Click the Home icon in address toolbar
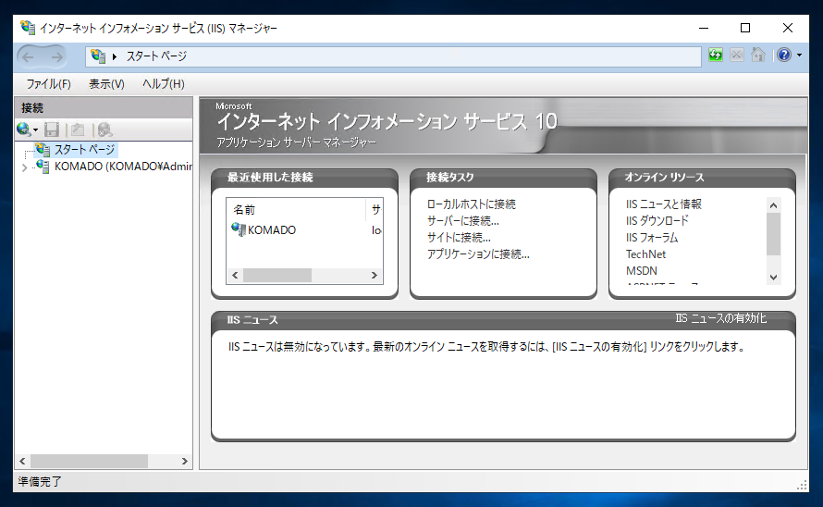The width and height of the screenshot is (823, 507). [758, 55]
